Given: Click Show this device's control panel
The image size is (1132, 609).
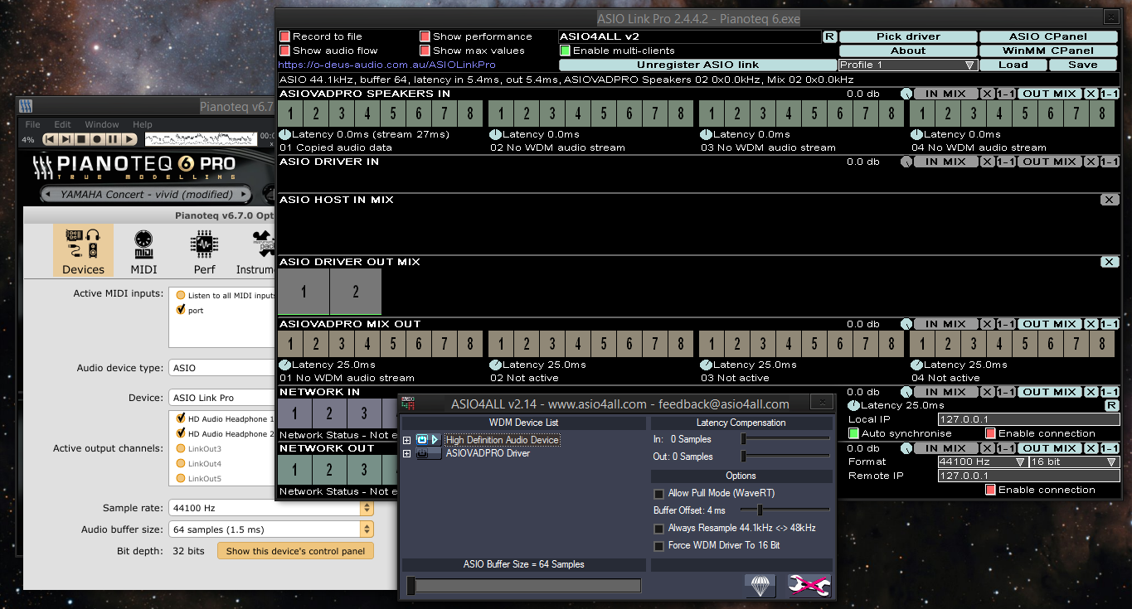Looking at the screenshot, I should (x=295, y=551).
